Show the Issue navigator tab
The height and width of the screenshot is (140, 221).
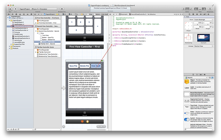pos(20,14)
